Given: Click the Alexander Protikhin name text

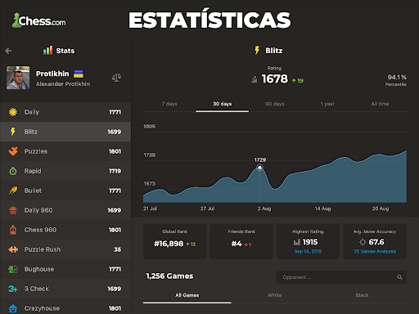Looking at the screenshot, I should pyautogui.click(x=63, y=84).
